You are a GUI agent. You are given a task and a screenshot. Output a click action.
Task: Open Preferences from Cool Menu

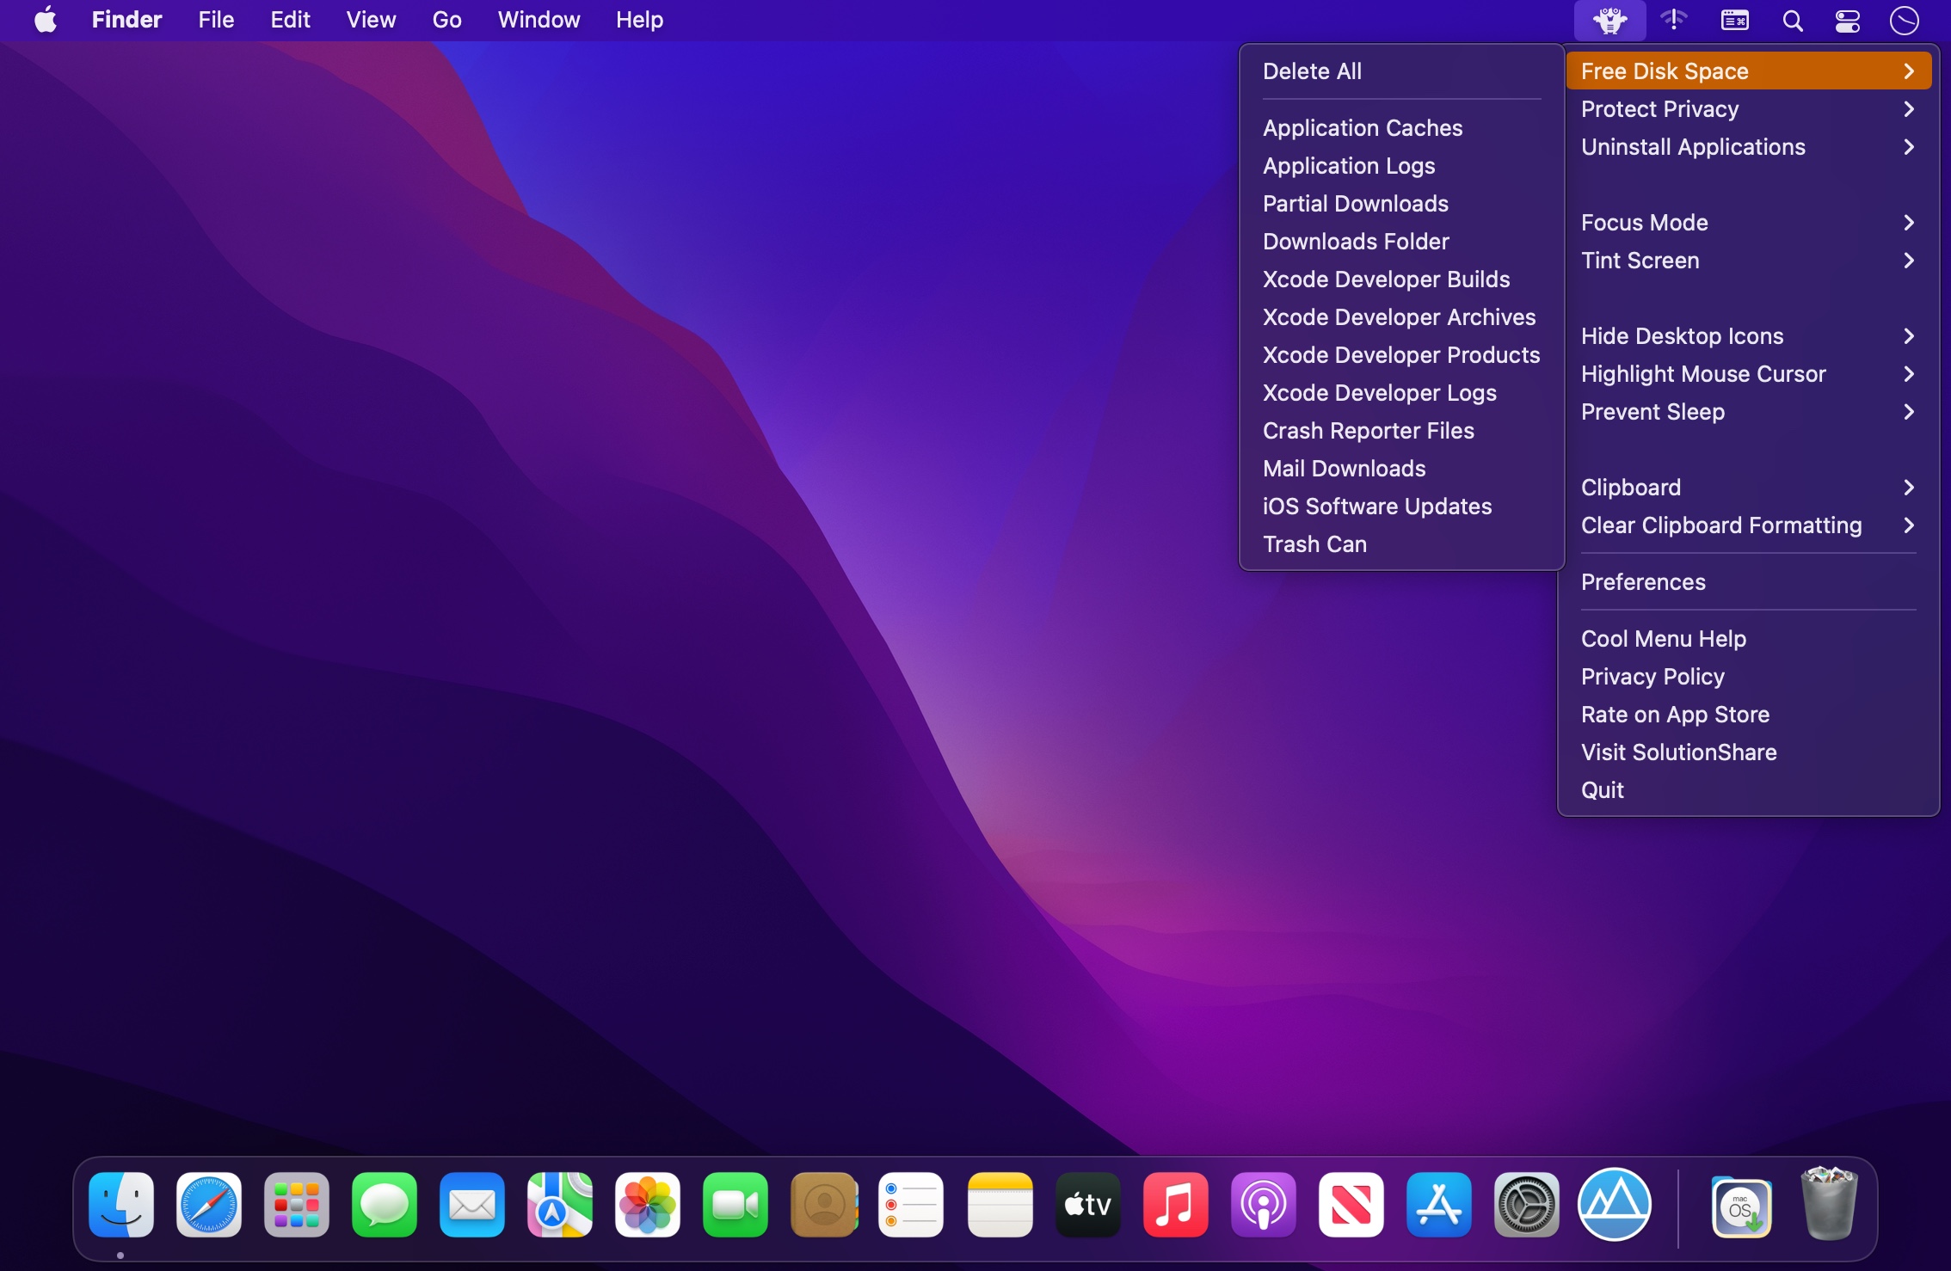click(x=1643, y=582)
